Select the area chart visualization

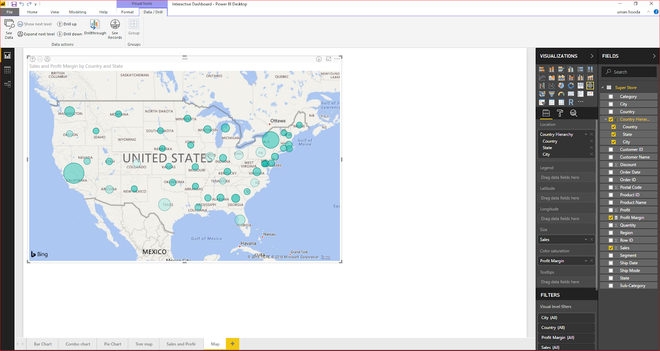552,78
